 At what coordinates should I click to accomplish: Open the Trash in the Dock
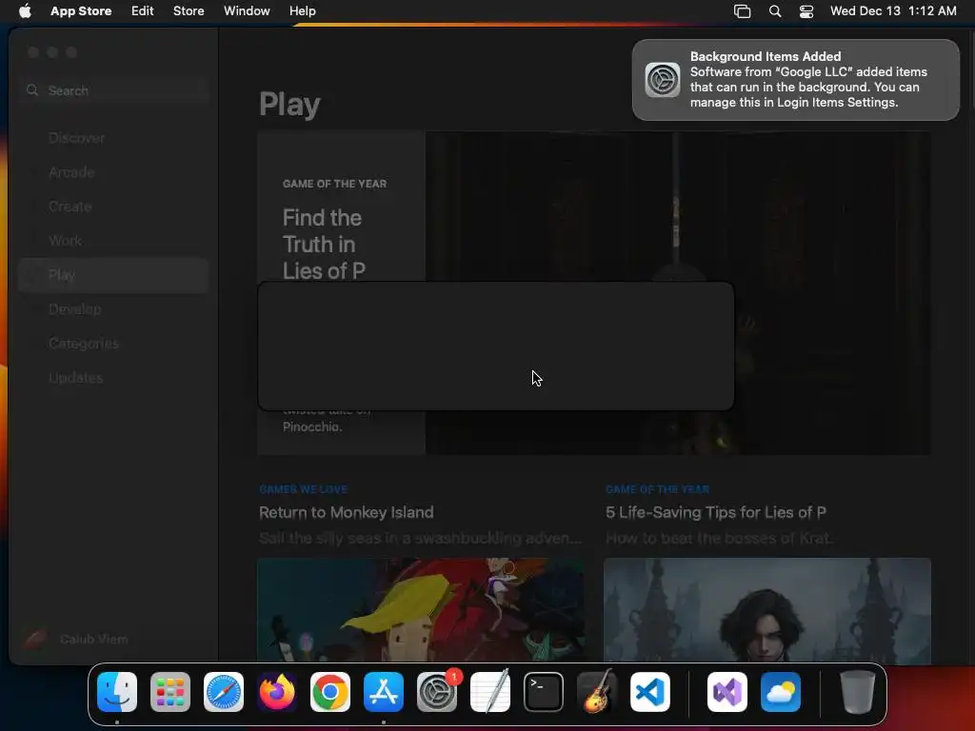[858, 692]
